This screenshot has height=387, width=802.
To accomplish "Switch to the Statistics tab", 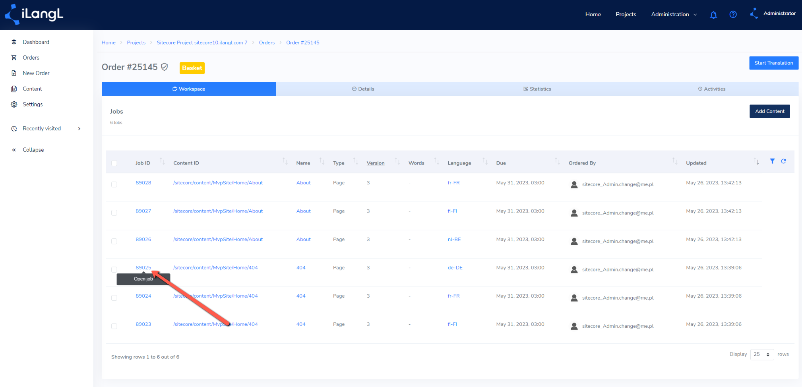I will [537, 89].
